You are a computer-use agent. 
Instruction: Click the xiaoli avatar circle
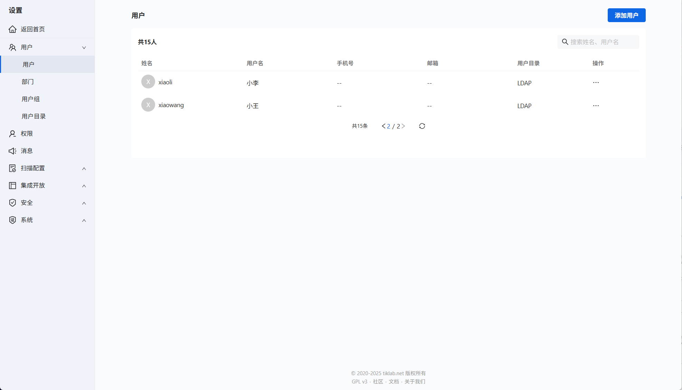[x=148, y=82]
